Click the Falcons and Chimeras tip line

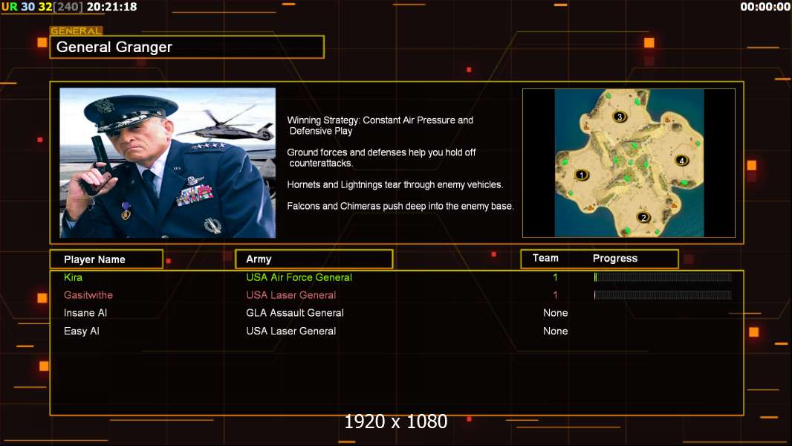(400, 206)
